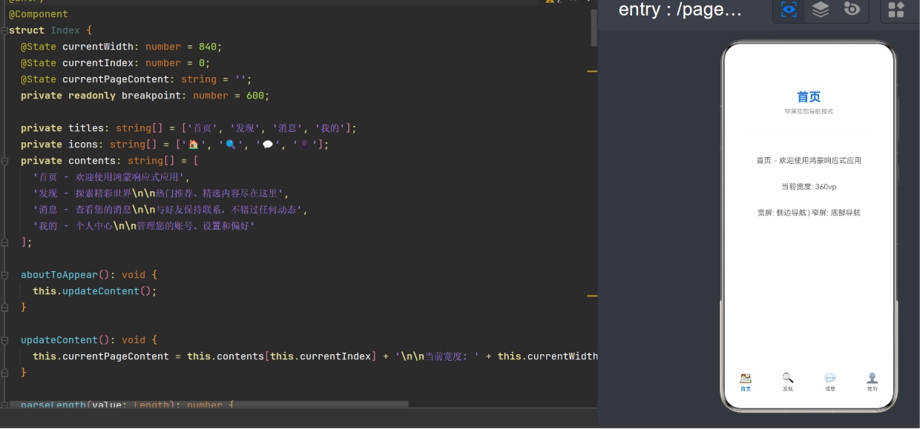Collapse the parseLength method fold marker
This screenshot has height=429, width=920.
tap(4, 405)
